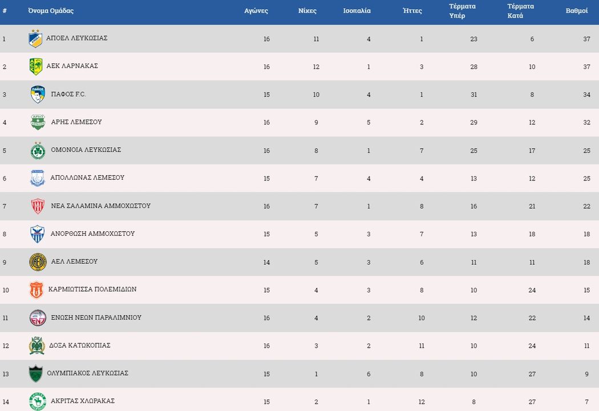Select ΟΜΟΝΟΙΑ ΛΕΥΚΩΣΙΑΣ team name
The image size is (599, 411).
click(x=86, y=150)
